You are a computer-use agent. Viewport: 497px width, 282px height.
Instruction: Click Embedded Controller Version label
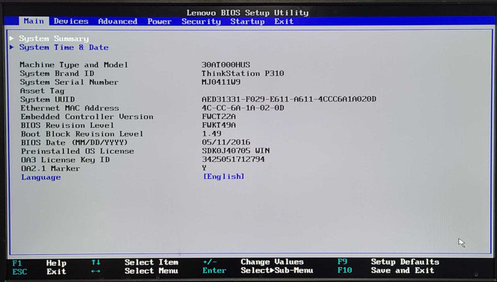(x=87, y=117)
